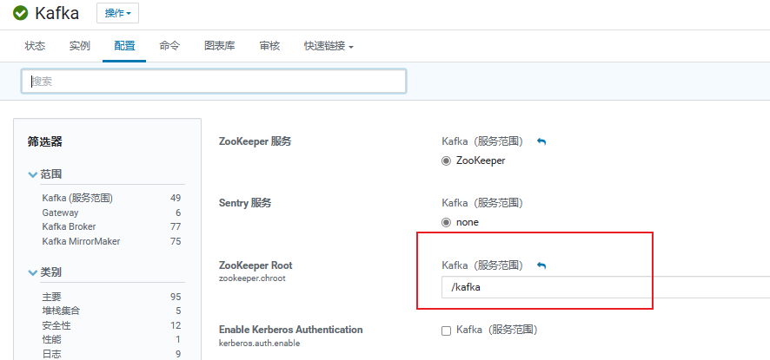Filter by the 安全性 category
The height and width of the screenshot is (360, 770).
(56, 325)
